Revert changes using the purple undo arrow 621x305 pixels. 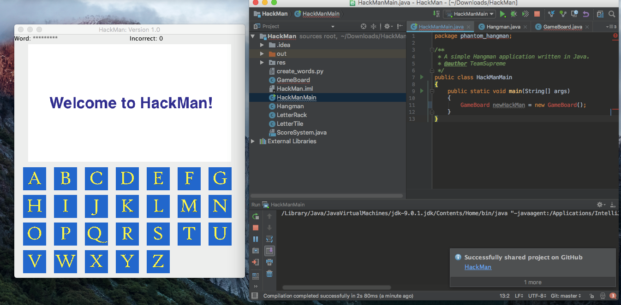pyautogui.click(x=586, y=14)
